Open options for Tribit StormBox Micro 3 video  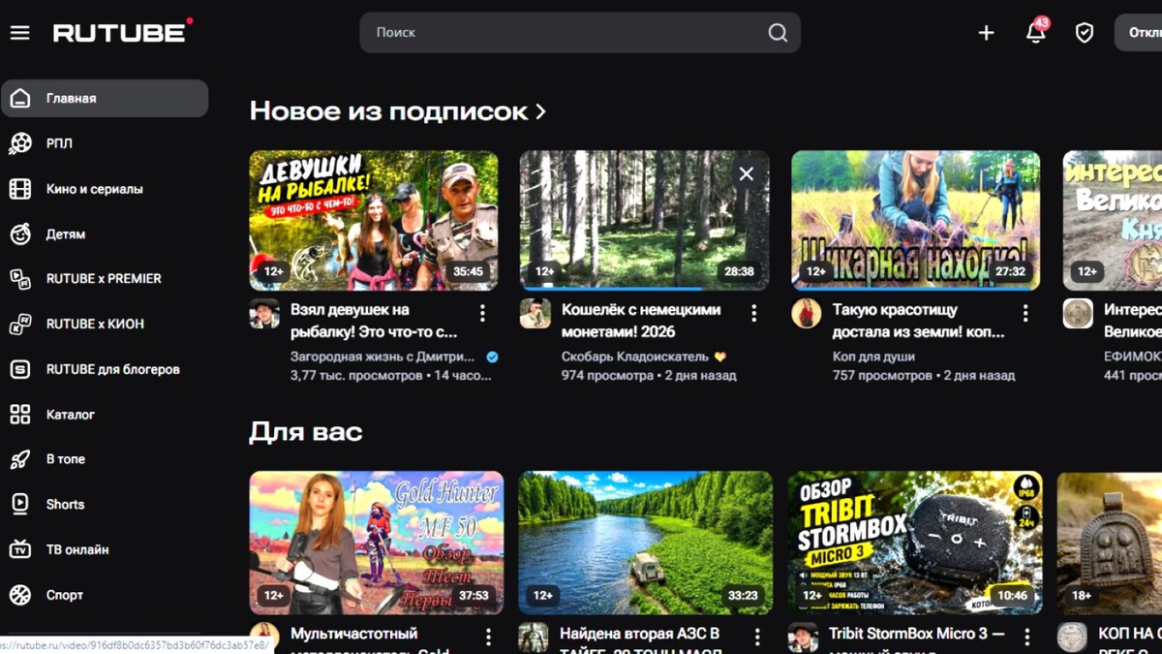(1026, 637)
